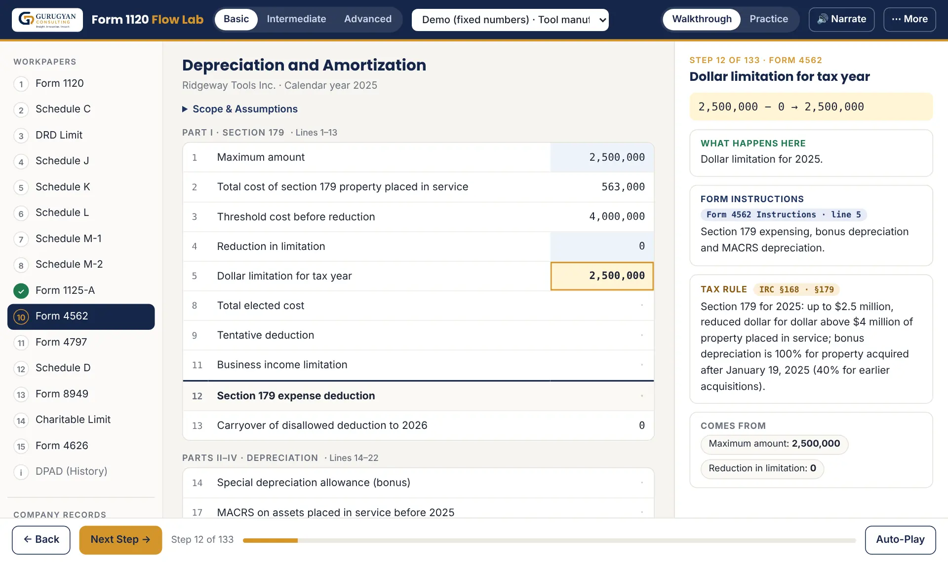Switch to Advanced level
The image size is (948, 562).
coord(368,19)
